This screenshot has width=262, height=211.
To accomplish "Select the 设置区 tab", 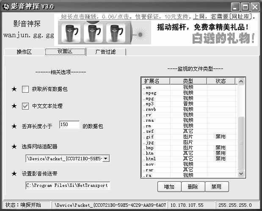I will tap(65, 52).
